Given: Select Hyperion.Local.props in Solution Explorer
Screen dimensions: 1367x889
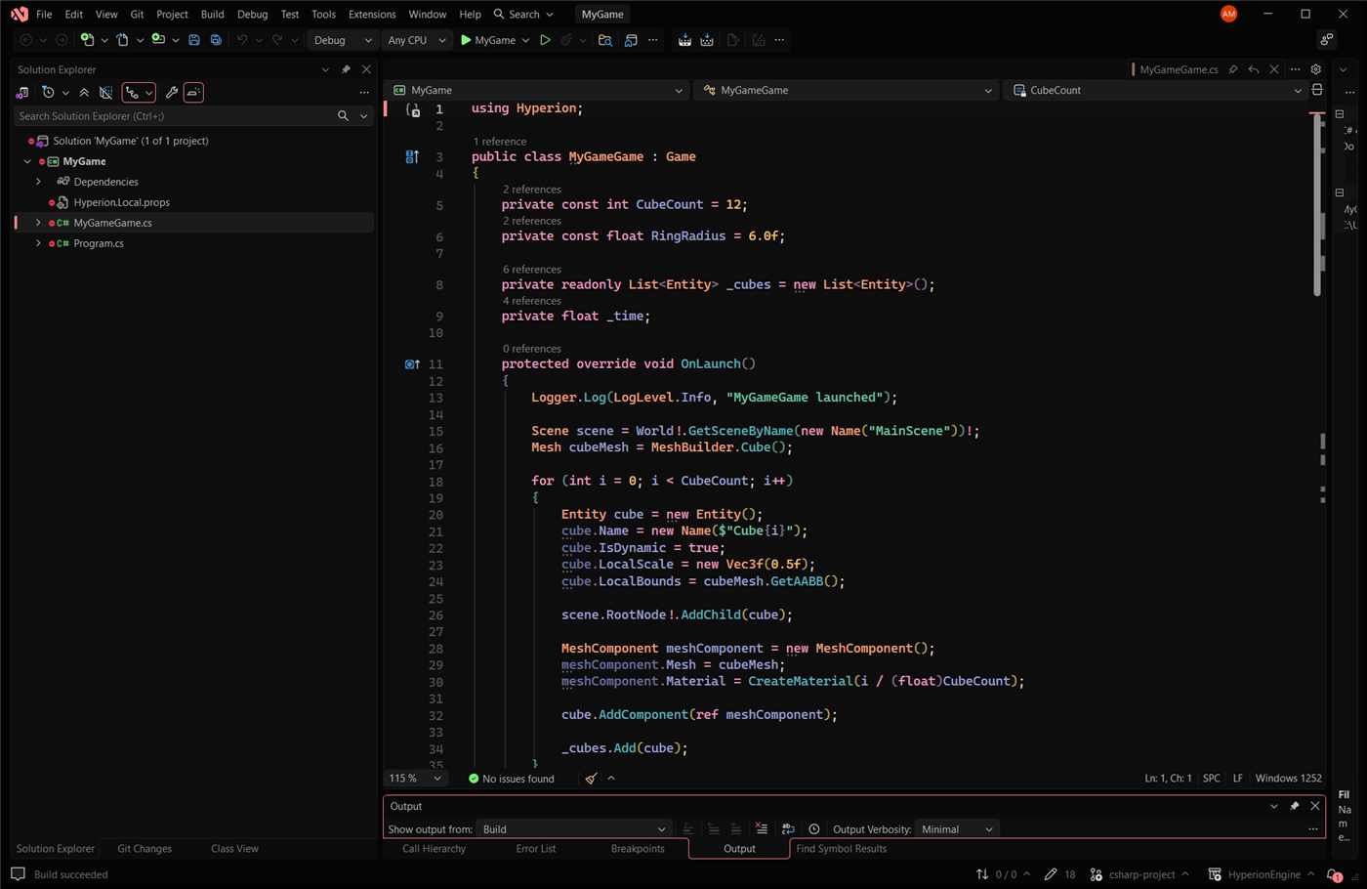Looking at the screenshot, I should pyautogui.click(x=121, y=202).
